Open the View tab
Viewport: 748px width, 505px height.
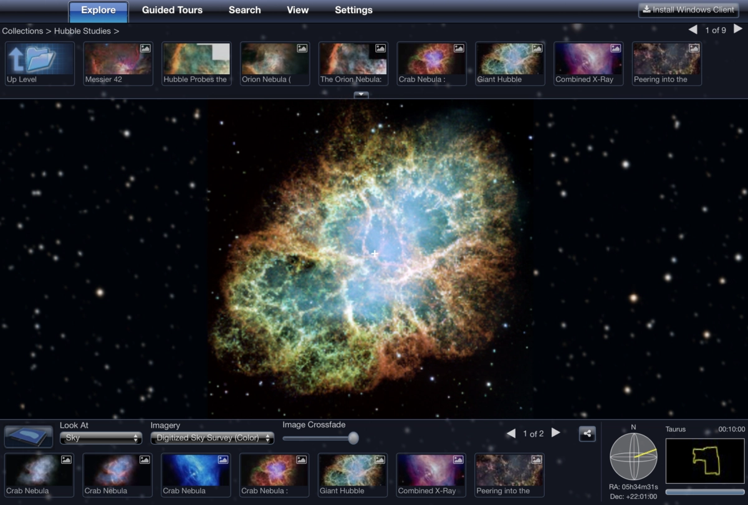297,10
